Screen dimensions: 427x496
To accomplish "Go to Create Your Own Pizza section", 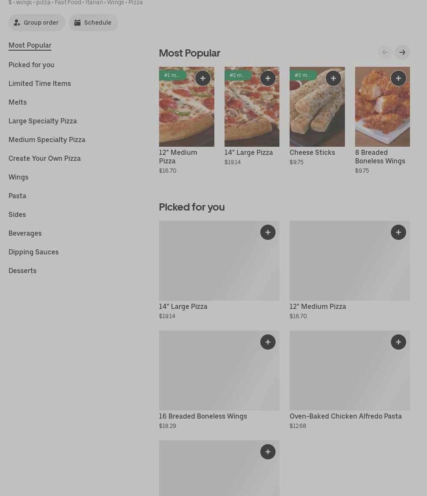I will click(x=45, y=158).
